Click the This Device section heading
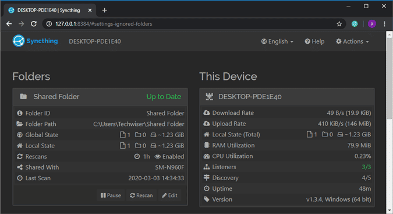This screenshot has width=393, height=214. (228, 76)
